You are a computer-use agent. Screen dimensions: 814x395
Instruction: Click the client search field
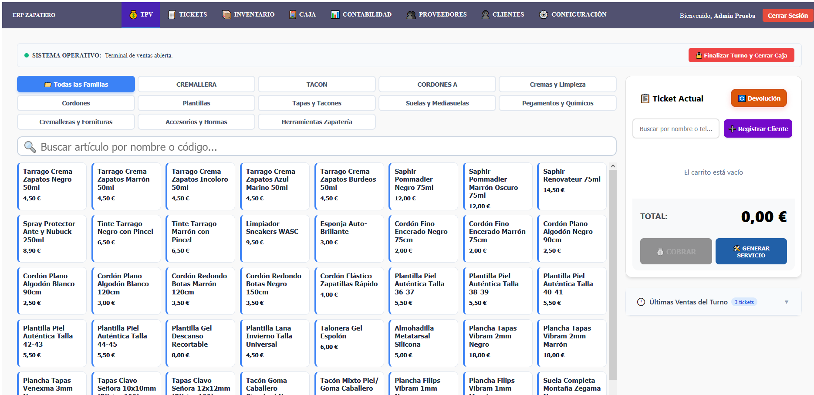click(x=676, y=128)
